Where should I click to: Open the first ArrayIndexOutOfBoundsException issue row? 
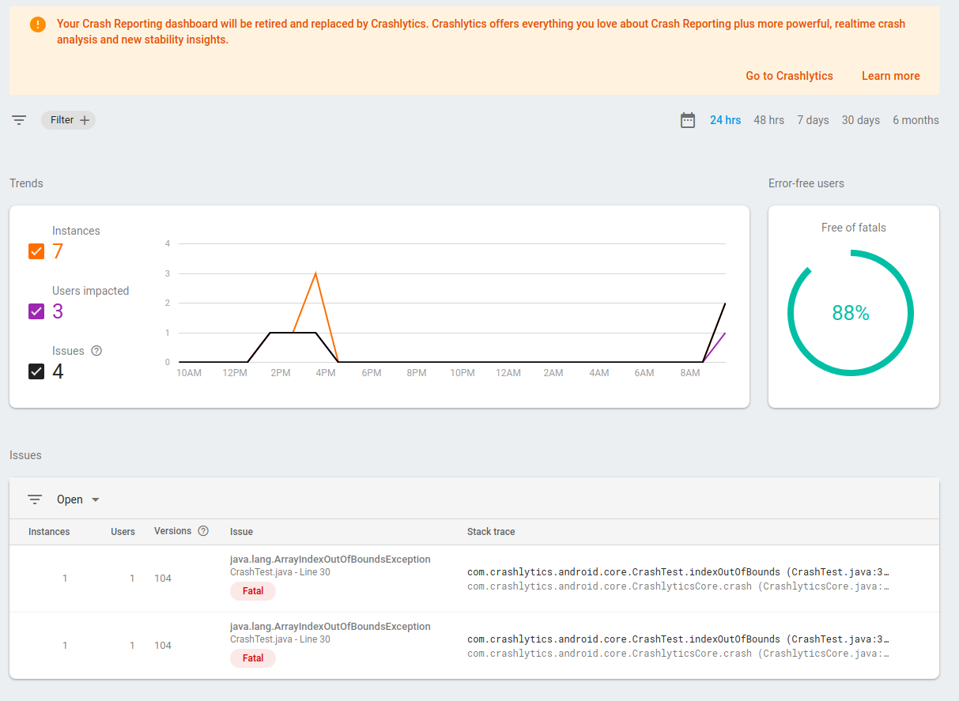[474, 579]
